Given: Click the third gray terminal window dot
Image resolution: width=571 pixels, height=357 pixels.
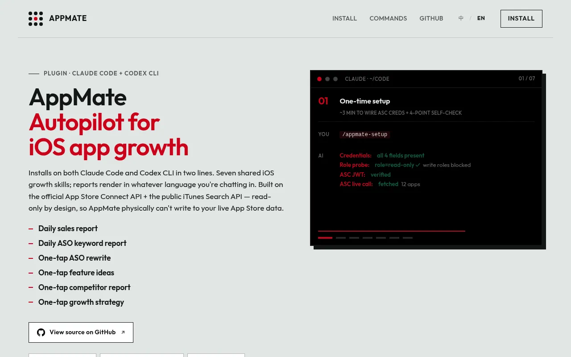Looking at the screenshot, I should coord(335,79).
